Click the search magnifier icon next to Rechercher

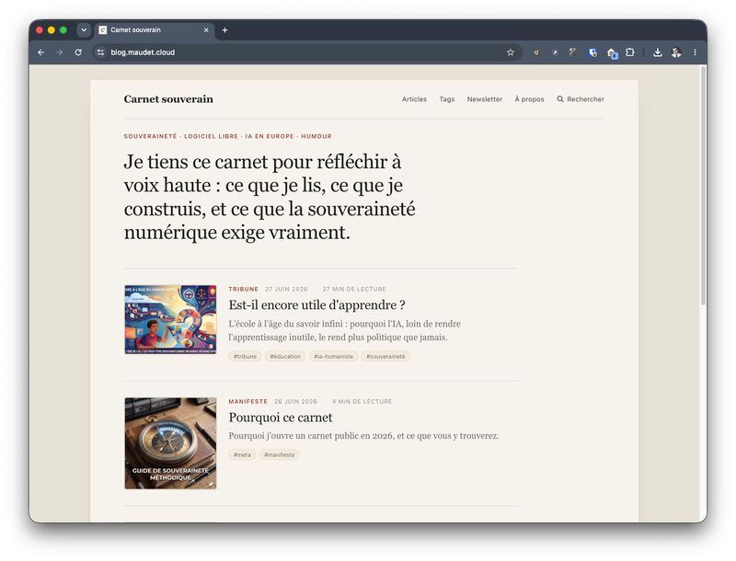560,99
